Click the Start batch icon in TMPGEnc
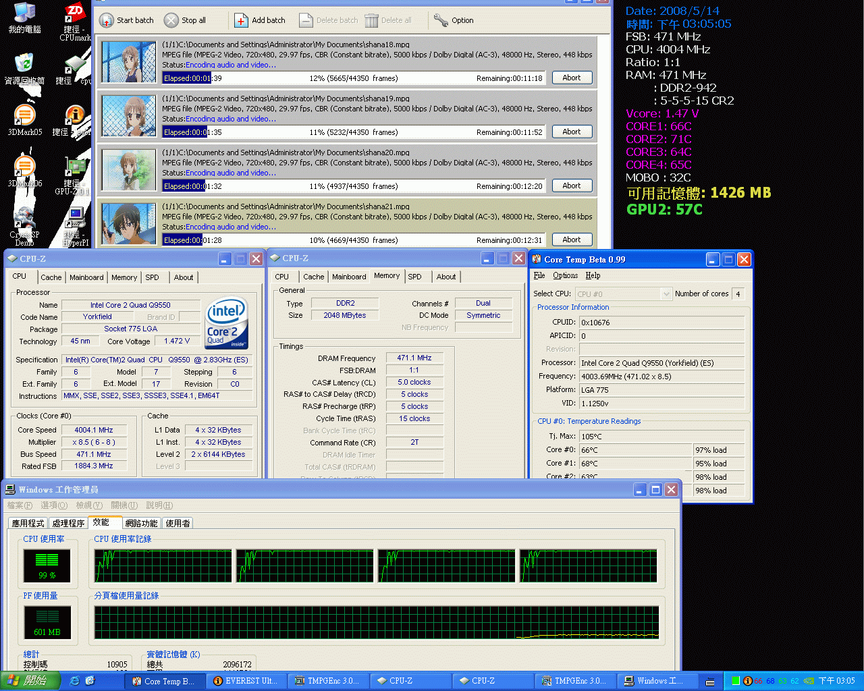The width and height of the screenshot is (864, 691). pos(106,20)
